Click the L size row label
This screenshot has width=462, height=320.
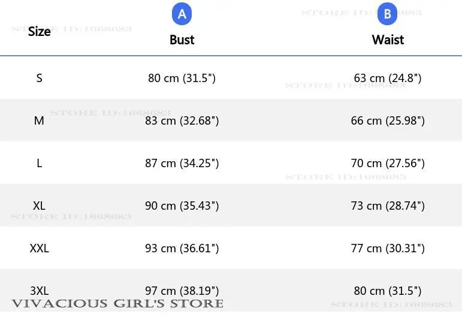[x=40, y=163]
